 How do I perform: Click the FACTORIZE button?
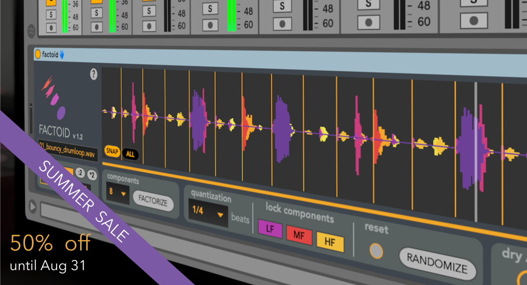tap(153, 201)
